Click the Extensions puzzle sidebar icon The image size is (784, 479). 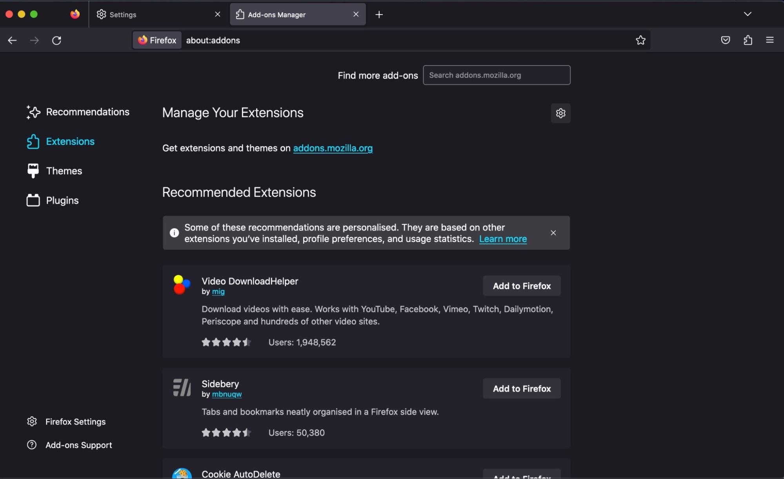[x=33, y=142]
